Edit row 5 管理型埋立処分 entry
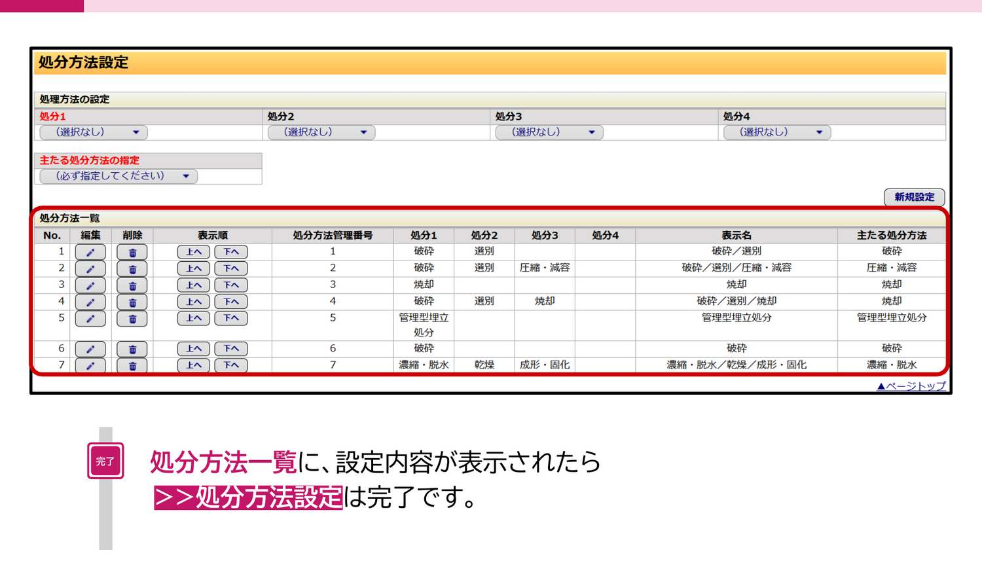 90,319
